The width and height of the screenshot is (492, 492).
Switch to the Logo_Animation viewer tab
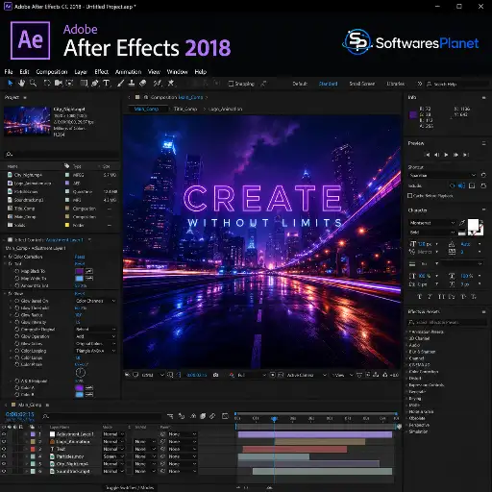[x=226, y=109]
